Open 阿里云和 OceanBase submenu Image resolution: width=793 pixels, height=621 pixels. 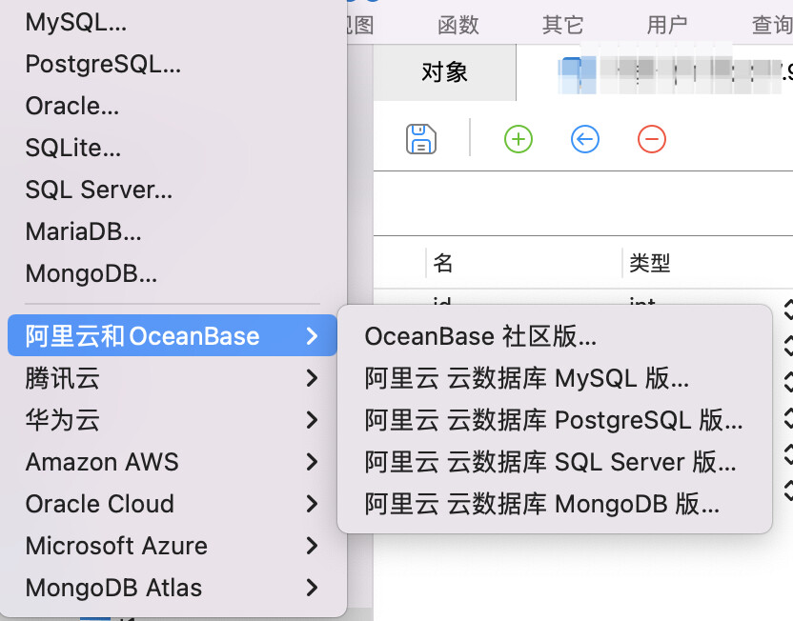(x=172, y=335)
